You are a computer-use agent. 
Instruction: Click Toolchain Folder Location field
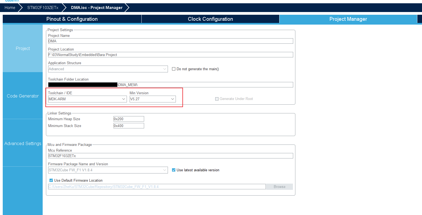[170, 85]
